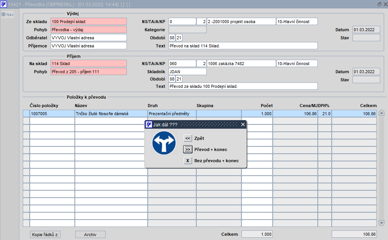
Task: Click the Příjem Datum field 01.03.2022
Action: 366,72
